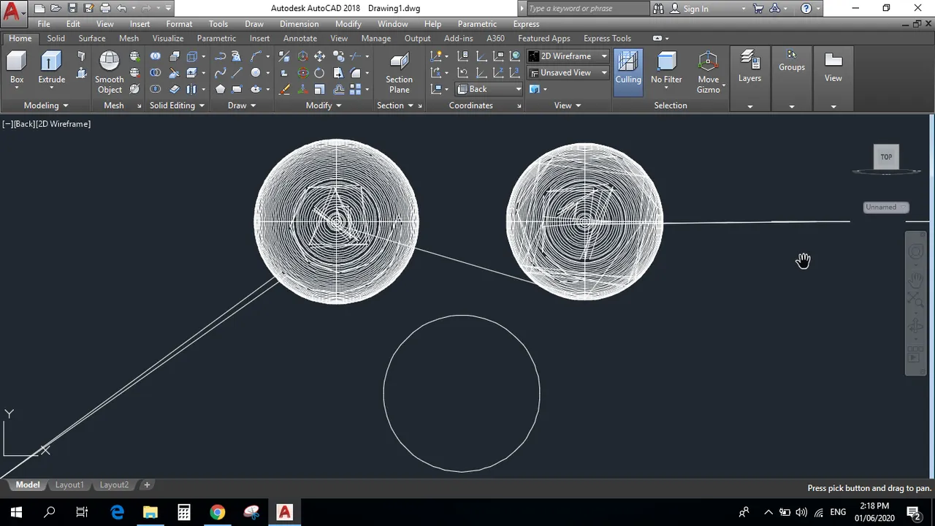Switch to the Visualize ribbon tab
Image resolution: width=935 pixels, height=526 pixels.
[x=167, y=38]
